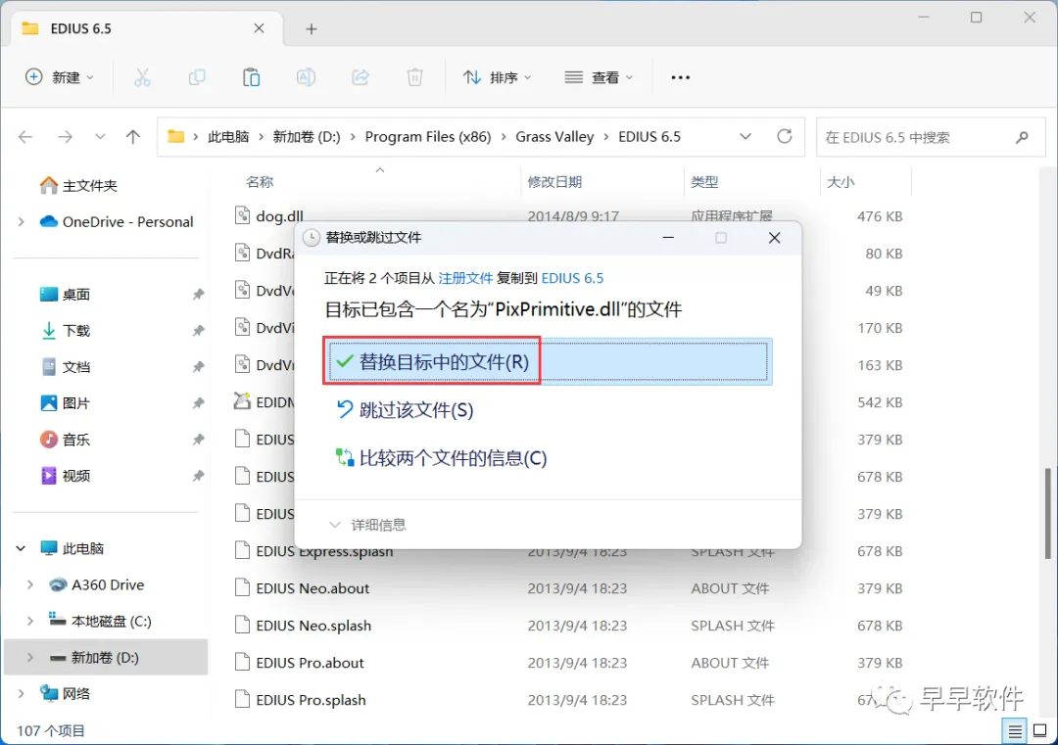
Task: Close the EDIUS 6.5 tab
Action: tap(259, 28)
